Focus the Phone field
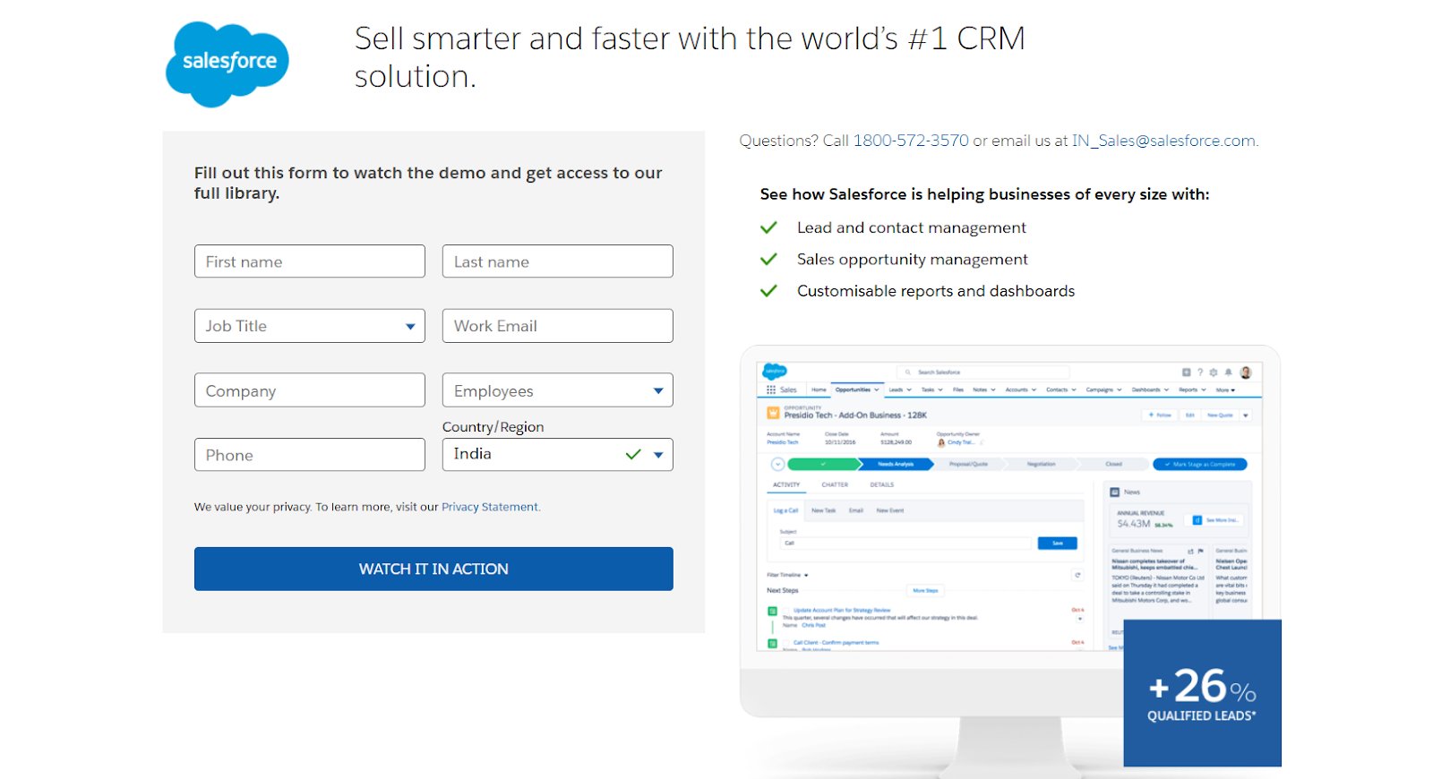 [310, 455]
